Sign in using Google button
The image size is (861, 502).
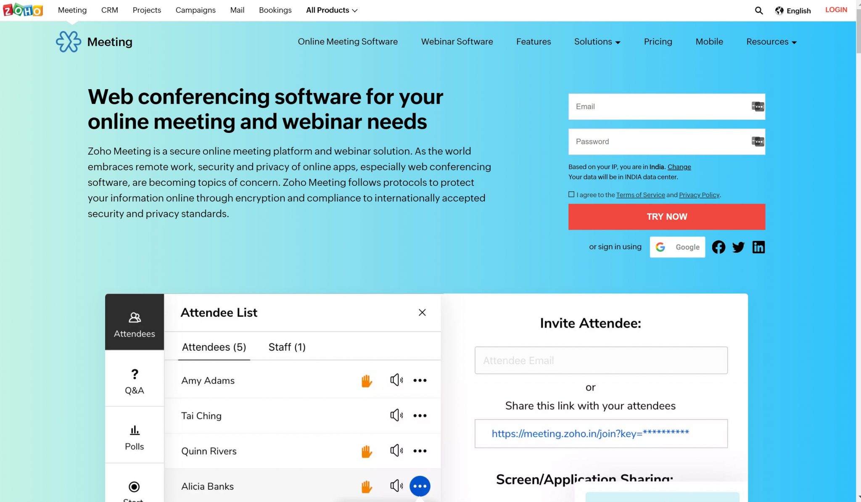[x=677, y=247]
